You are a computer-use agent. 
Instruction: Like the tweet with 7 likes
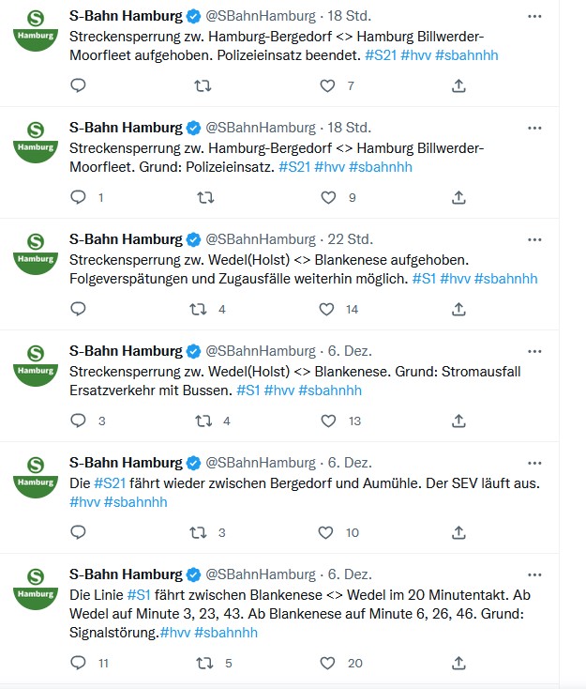click(327, 85)
